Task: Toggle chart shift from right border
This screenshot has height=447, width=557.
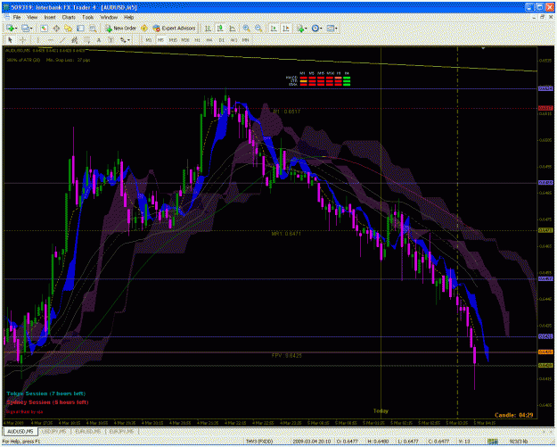Action: (x=286, y=28)
